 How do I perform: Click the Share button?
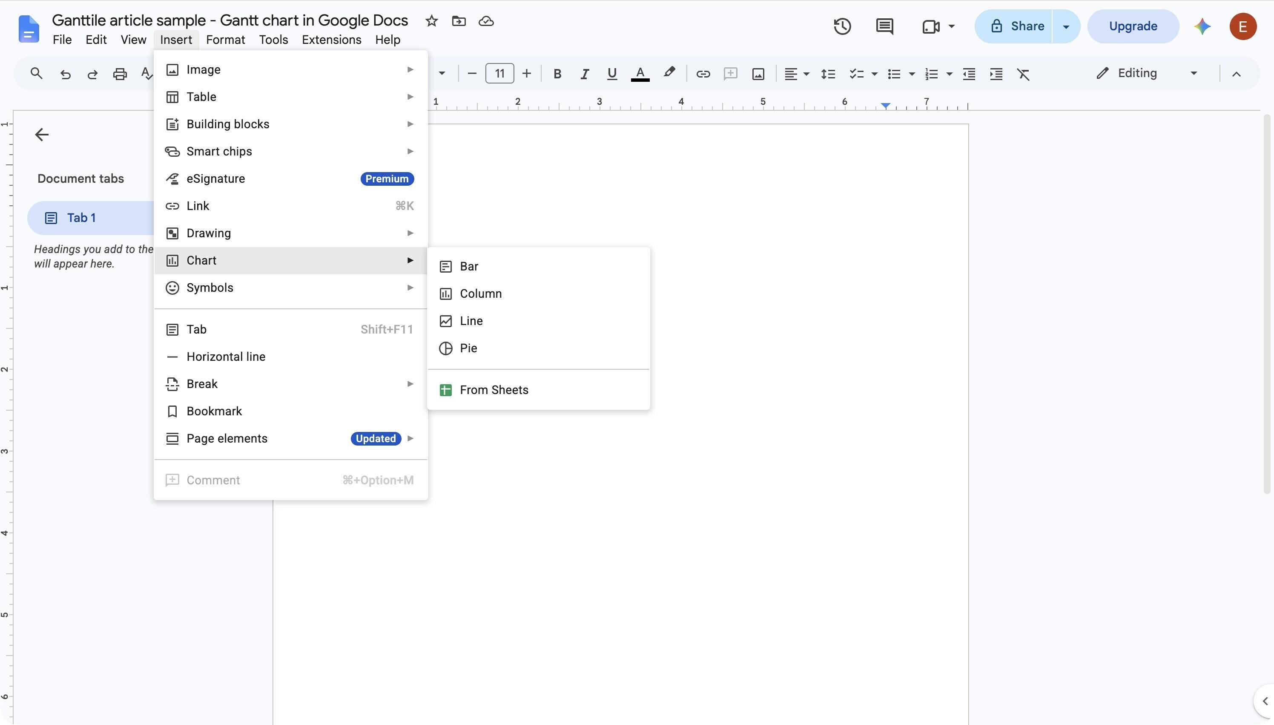(1014, 26)
